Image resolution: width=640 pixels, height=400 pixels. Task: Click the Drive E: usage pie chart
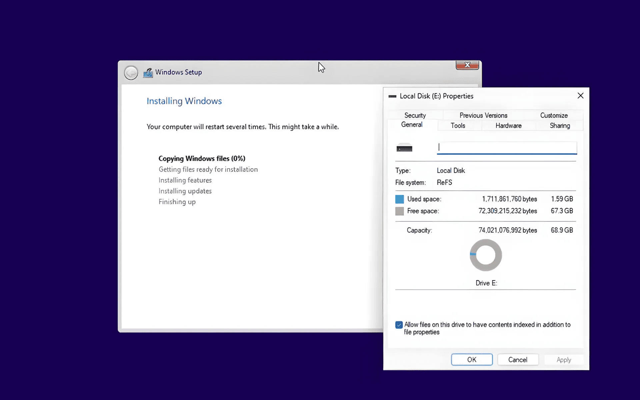point(485,255)
